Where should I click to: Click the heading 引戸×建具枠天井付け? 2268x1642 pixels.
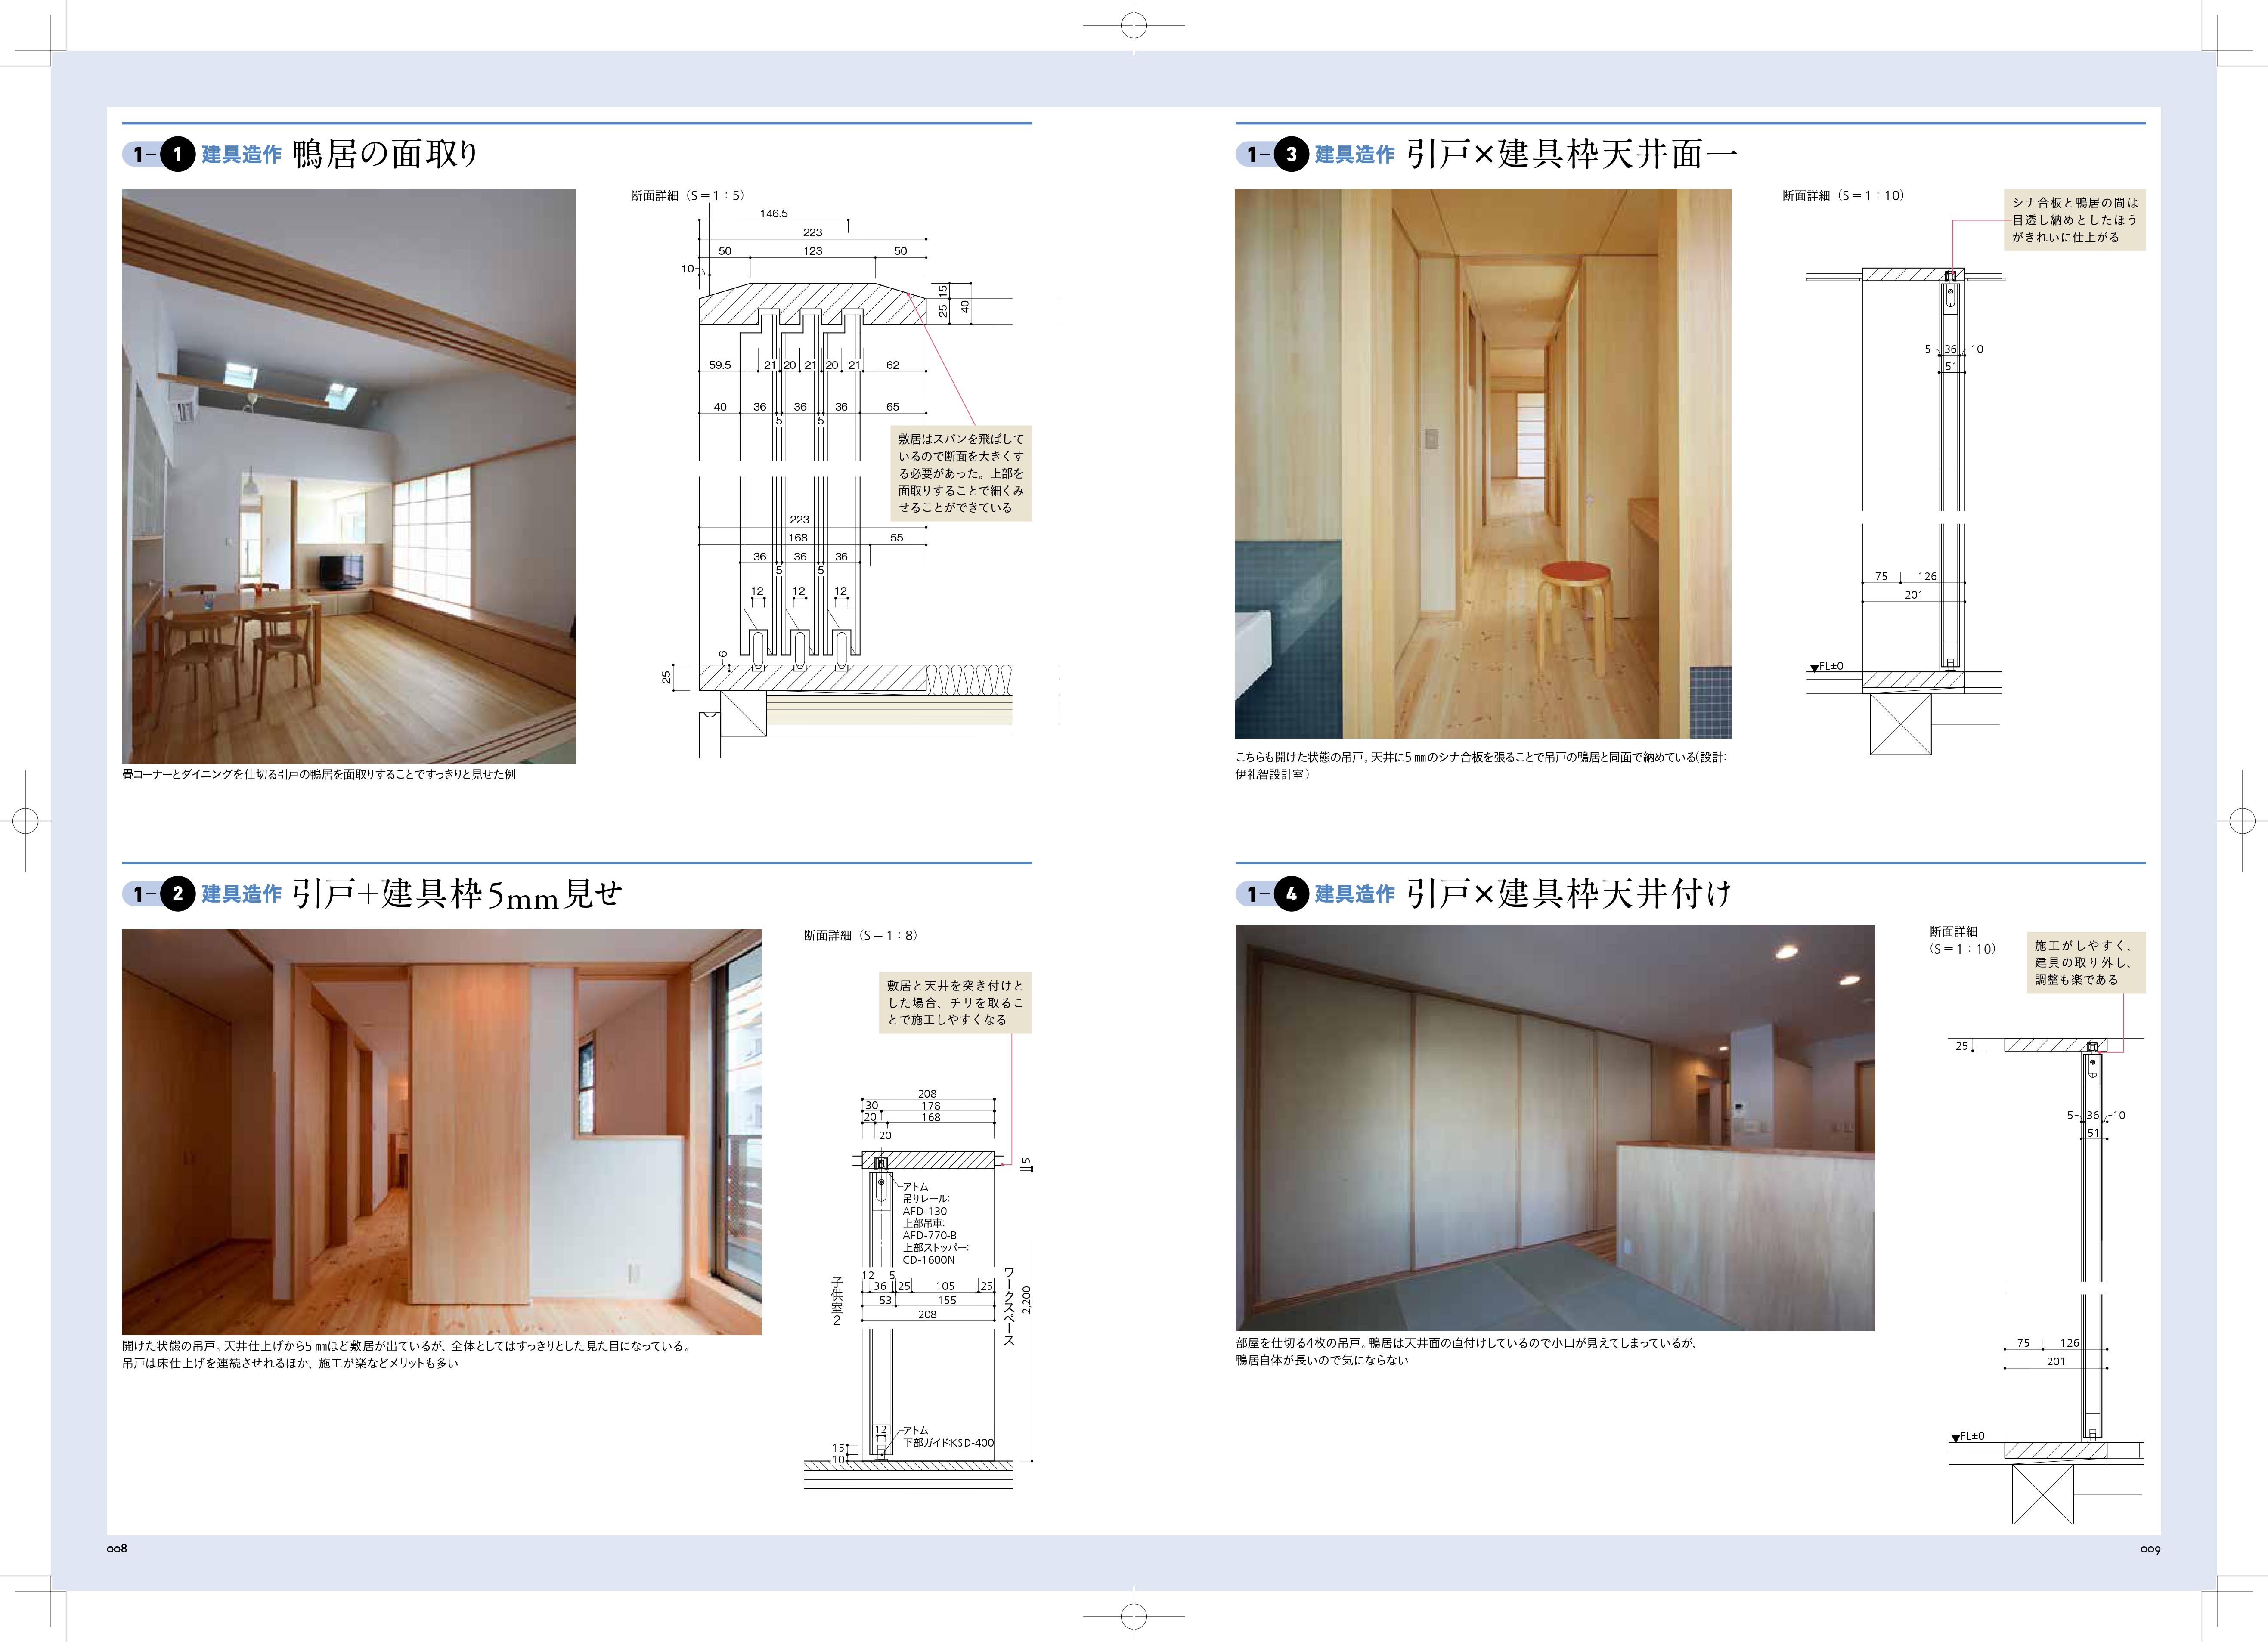coord(1569,894)
